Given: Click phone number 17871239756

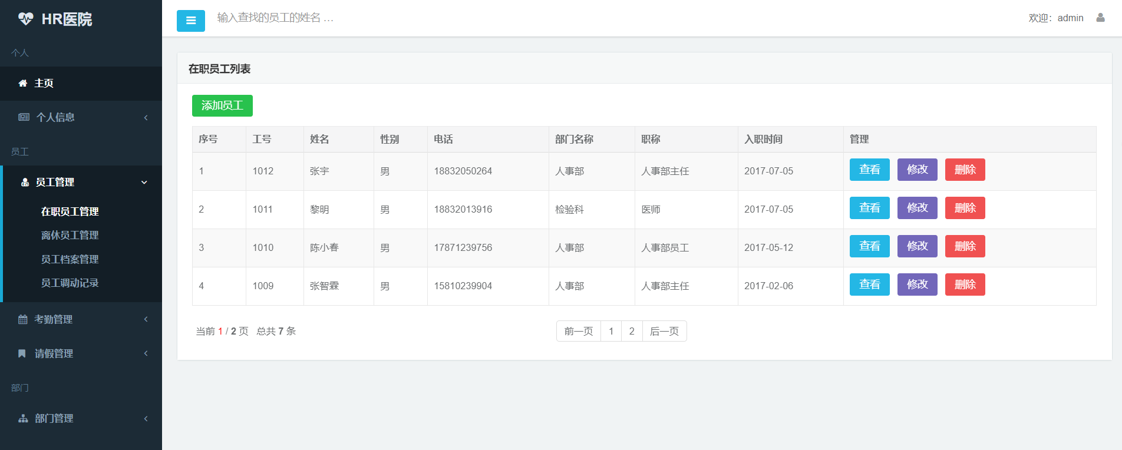Looking at the screenshot, I should click(463, 247).
